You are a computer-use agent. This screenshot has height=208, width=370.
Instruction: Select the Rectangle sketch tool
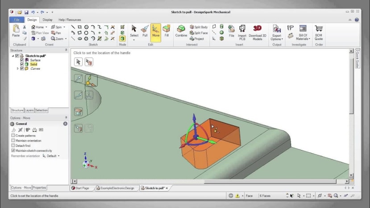tap(80, 27)
